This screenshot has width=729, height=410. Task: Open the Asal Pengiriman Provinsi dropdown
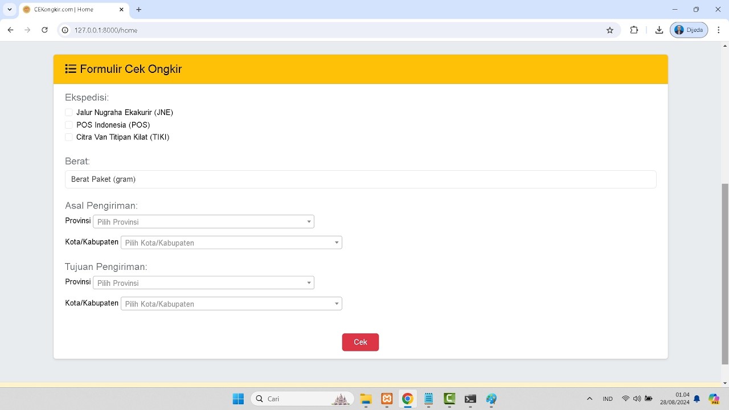click(203, 222)
